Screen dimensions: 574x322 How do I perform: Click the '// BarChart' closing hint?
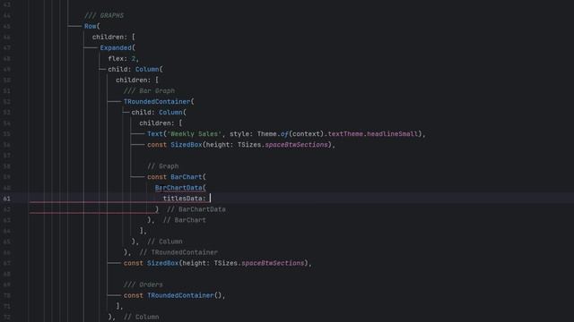coord(185,220)
